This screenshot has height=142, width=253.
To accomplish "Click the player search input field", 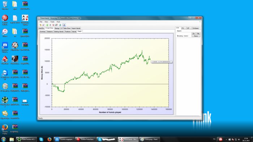I will click(184, 33).
